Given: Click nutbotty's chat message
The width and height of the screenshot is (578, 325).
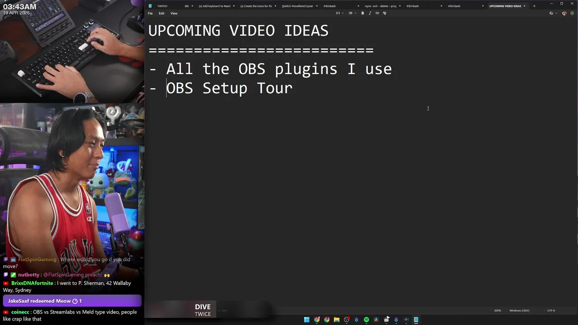Looking at the screenshot, I should coord(57,274).
